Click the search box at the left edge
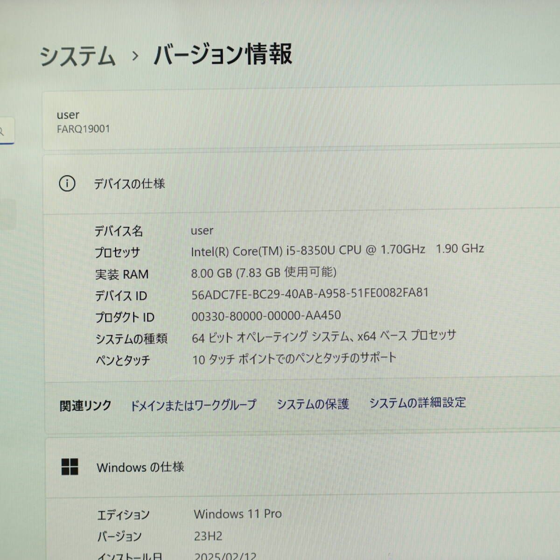 (x=7, y=131)
